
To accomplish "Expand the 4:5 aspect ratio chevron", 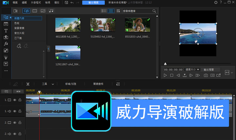I will coord(232,73).
